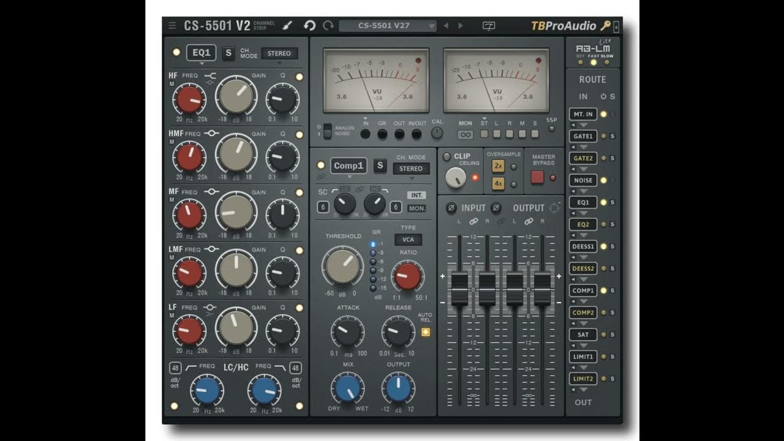Click the left VU meter display
The height and width of the screenshot is (441, 784).
pyautogui.click(x=376, y=80)
